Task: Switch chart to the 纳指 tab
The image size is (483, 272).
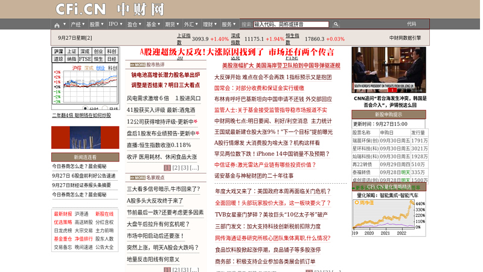Action: tap(72, 59)
